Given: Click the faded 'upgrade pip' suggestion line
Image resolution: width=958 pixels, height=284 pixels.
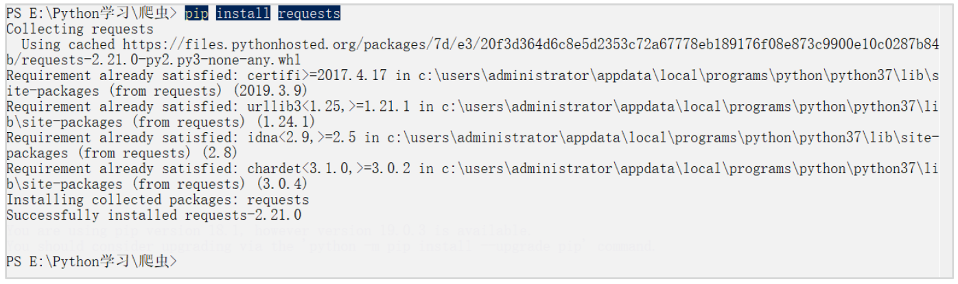Looking at the screenshot, I should pyautogui.click(x=329, y=246).
